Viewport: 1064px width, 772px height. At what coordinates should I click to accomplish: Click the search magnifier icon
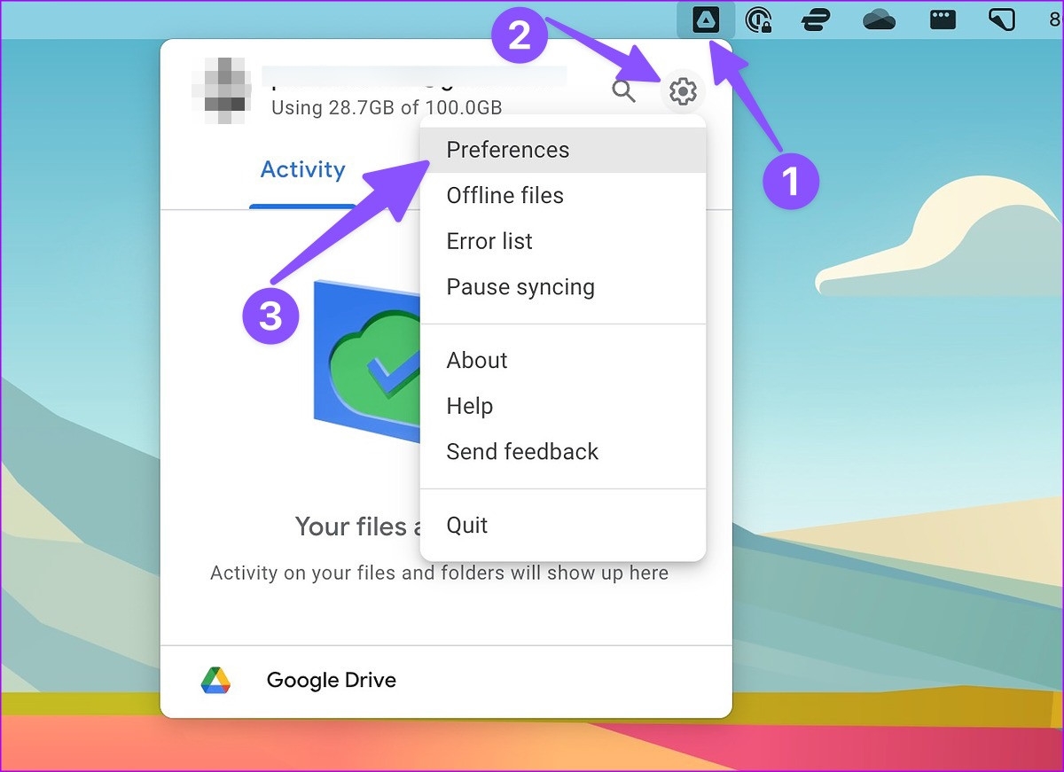pyautogui.click(x=624, y=91)
